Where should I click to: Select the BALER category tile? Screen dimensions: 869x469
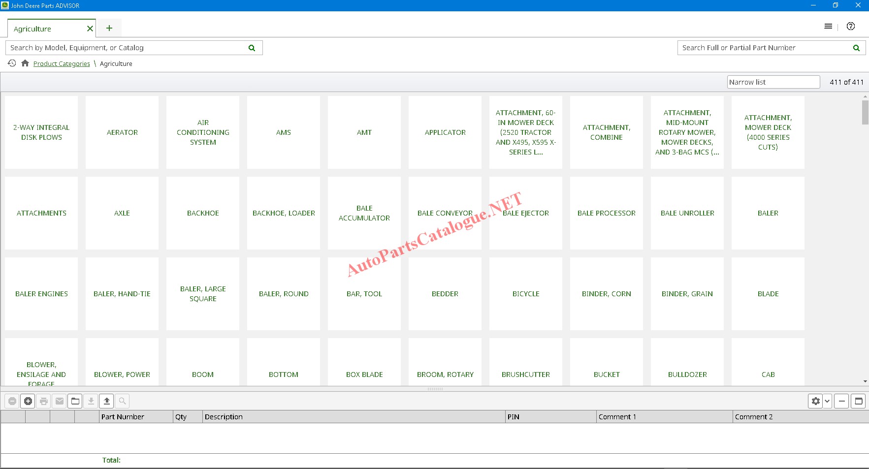click(x=768, y=213)
